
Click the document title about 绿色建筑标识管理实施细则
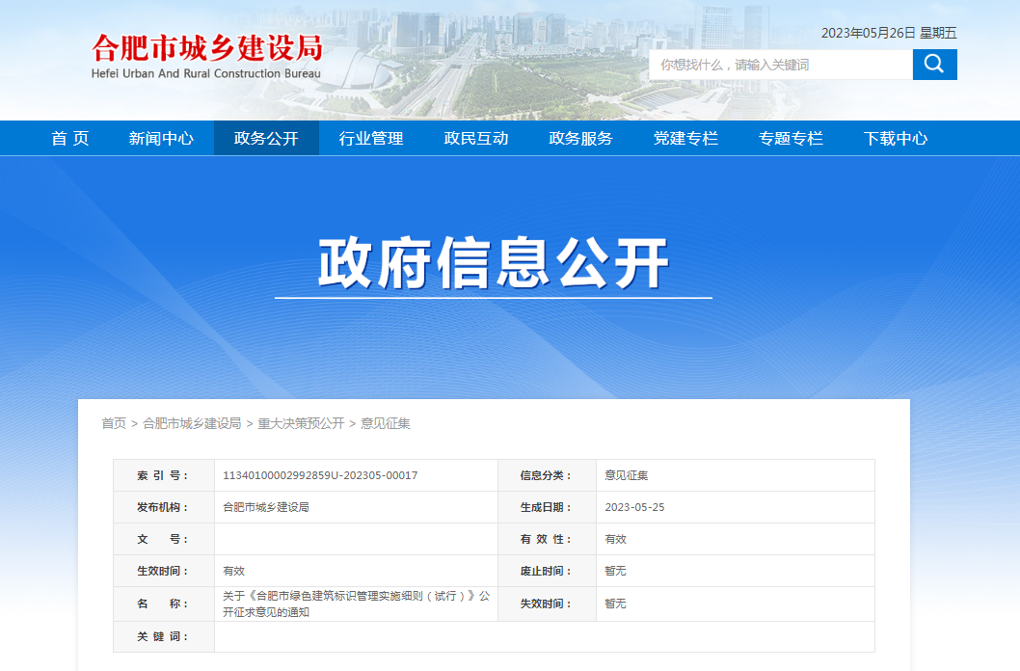(x=357, y=604)
